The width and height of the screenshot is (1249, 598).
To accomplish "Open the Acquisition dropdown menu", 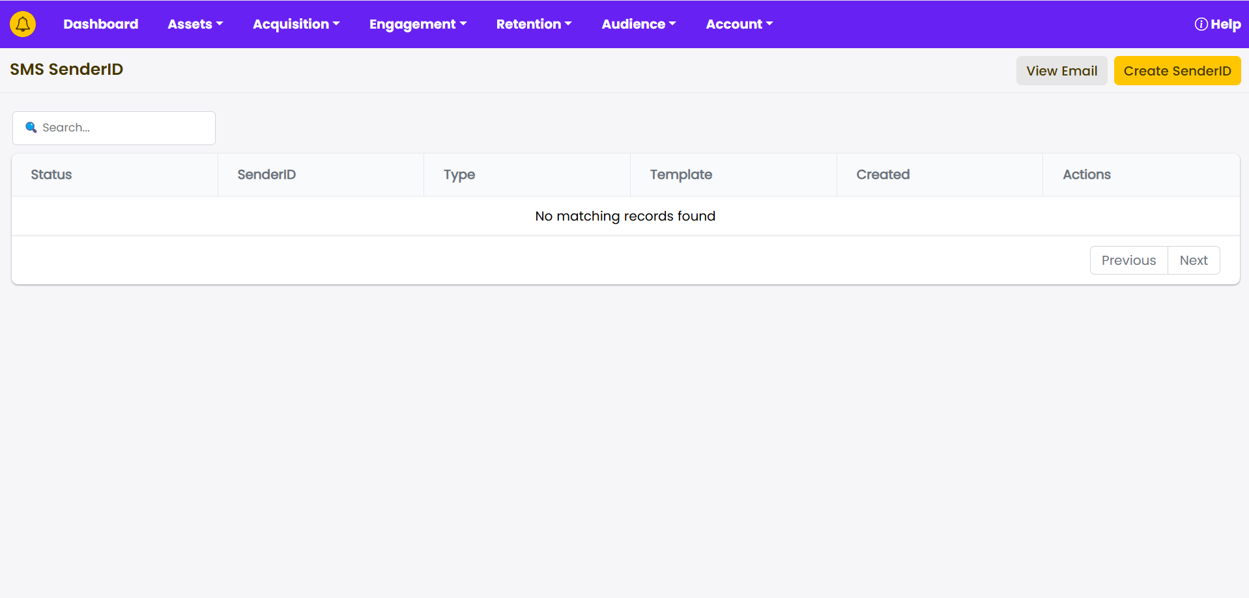I will click(296, 24).
